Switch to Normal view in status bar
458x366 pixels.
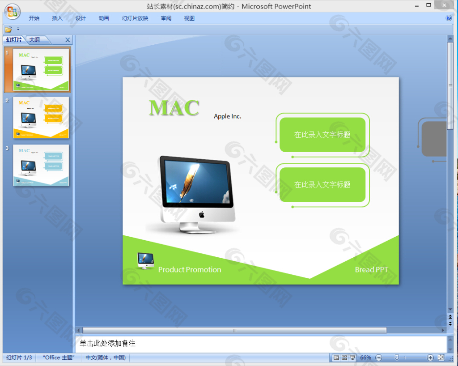pos(336,358)
